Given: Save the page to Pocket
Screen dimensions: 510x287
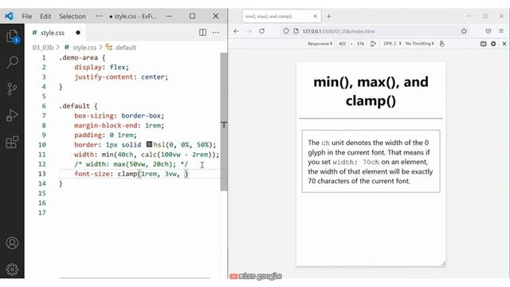Looking at the screenshot, I should (x=488, y=31).
